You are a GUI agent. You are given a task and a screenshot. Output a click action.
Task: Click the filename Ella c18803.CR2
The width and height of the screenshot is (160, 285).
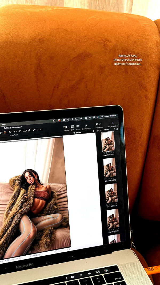pos(110,181)
